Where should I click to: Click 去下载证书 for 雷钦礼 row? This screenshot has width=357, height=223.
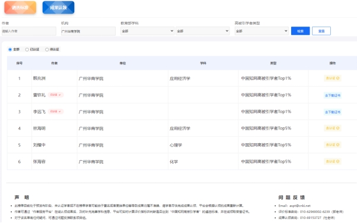333,95
